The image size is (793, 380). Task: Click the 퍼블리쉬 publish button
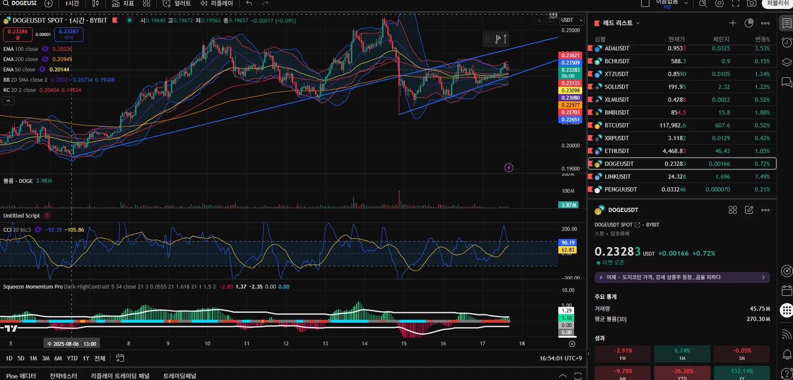pos(777,3)
